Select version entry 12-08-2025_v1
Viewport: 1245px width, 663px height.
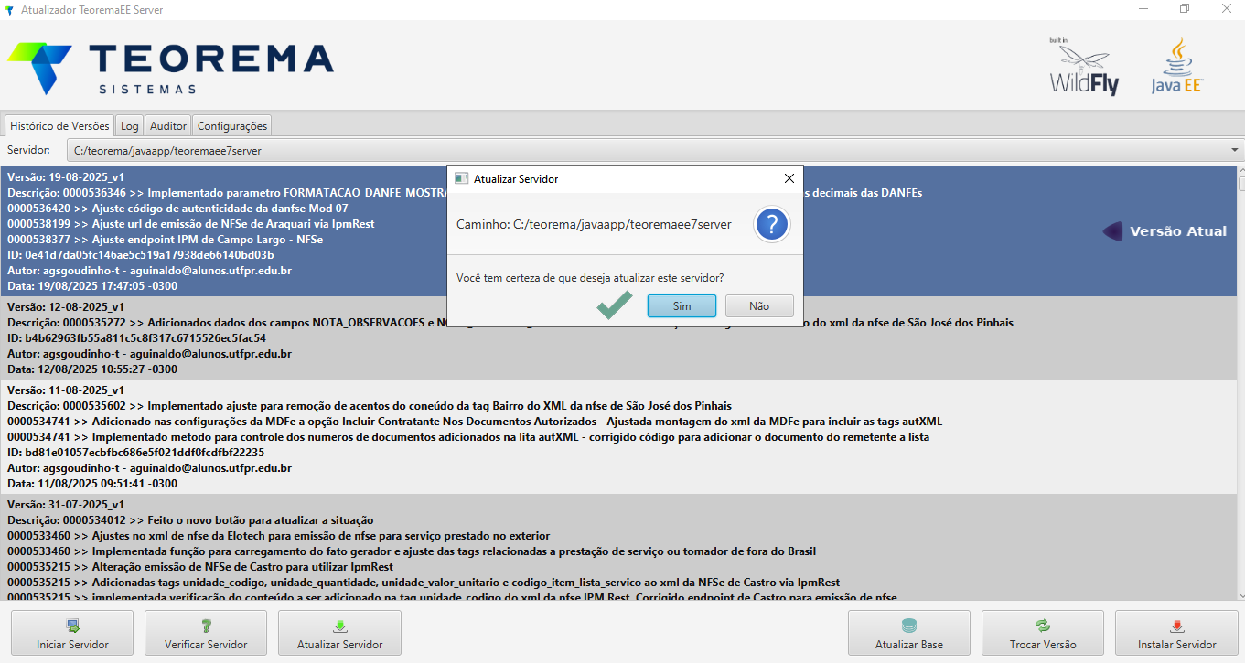pos(618,338)
